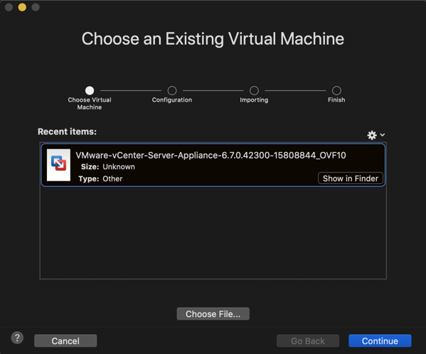Image resolution: width=426 pixels, height=354 pixels.
Task: Click the Finish step label
Action: pos(336,100)
